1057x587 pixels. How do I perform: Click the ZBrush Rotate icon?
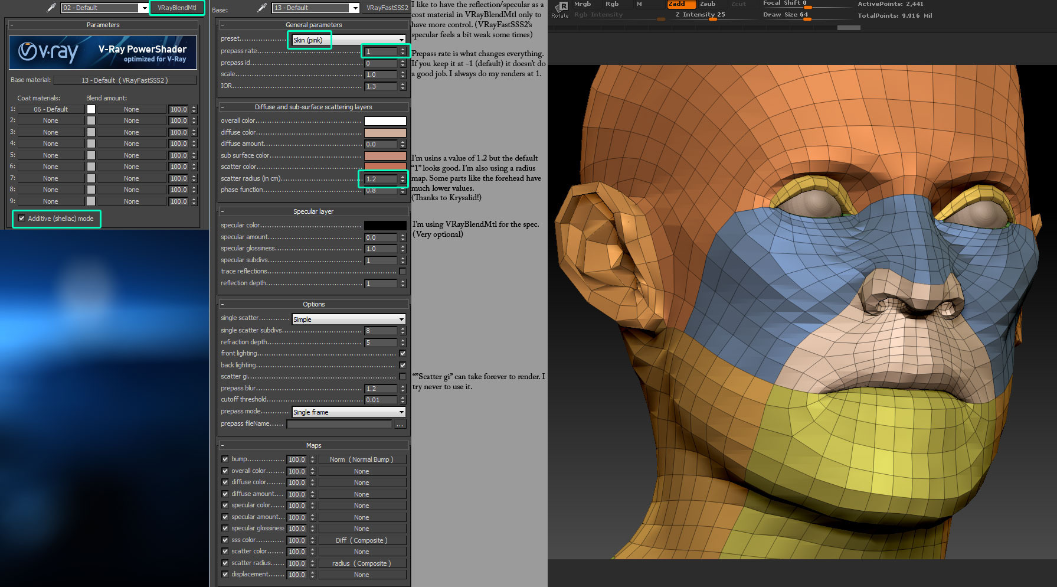click(x=560, y=9)
